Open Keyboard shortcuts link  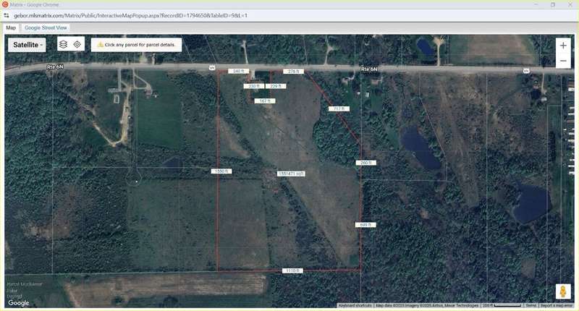click(355, 306)
